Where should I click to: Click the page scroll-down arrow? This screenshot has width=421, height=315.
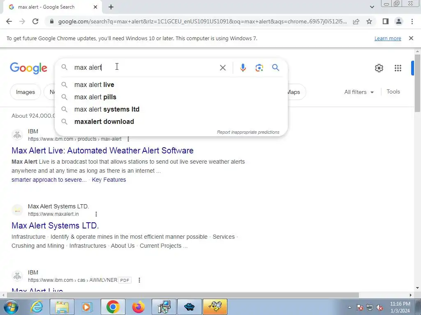[x=417, y=288]
